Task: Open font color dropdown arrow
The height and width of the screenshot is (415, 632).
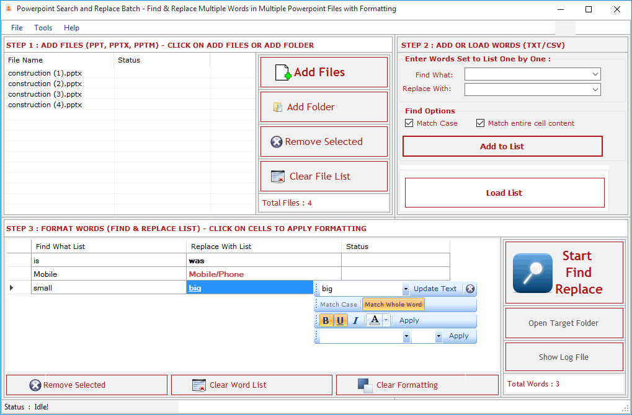Action: [386, 320]
